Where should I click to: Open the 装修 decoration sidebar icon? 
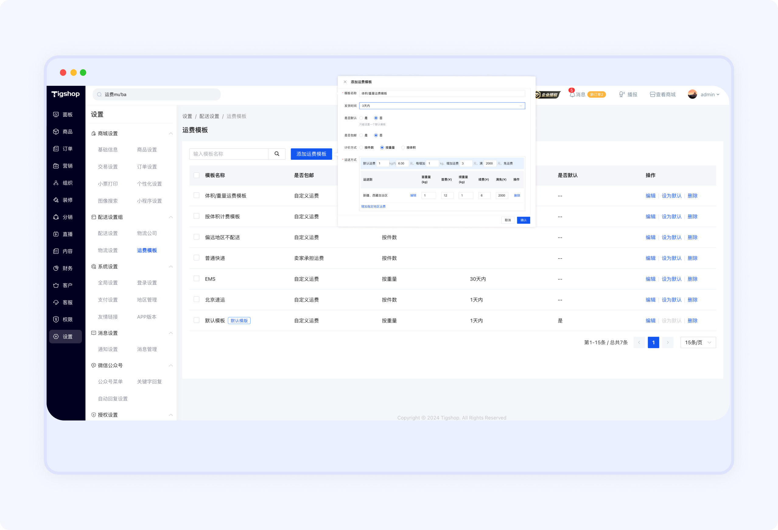pyautogui.click(x=56, y=200)
